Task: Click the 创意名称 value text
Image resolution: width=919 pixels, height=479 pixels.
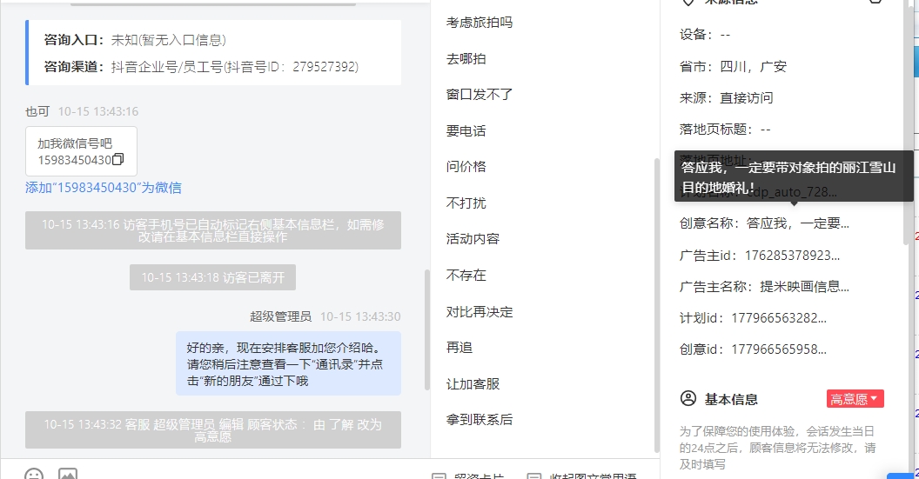Action: click(797, 223)
